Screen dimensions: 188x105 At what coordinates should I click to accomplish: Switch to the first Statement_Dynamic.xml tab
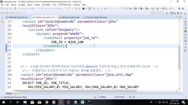[17, 17]
